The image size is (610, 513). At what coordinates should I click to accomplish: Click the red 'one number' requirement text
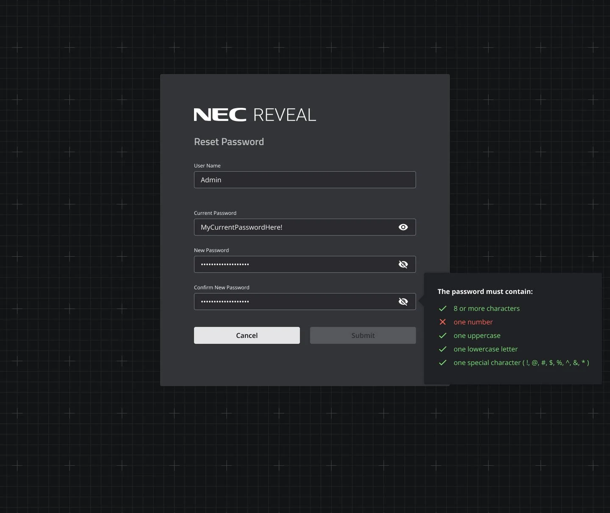[473, 322]
